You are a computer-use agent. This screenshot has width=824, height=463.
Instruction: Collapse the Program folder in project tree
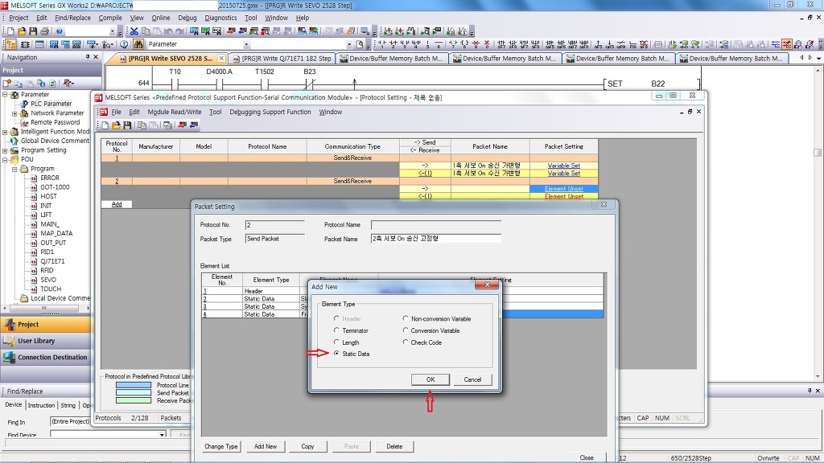pyautogui.click(x=16, y=169)
